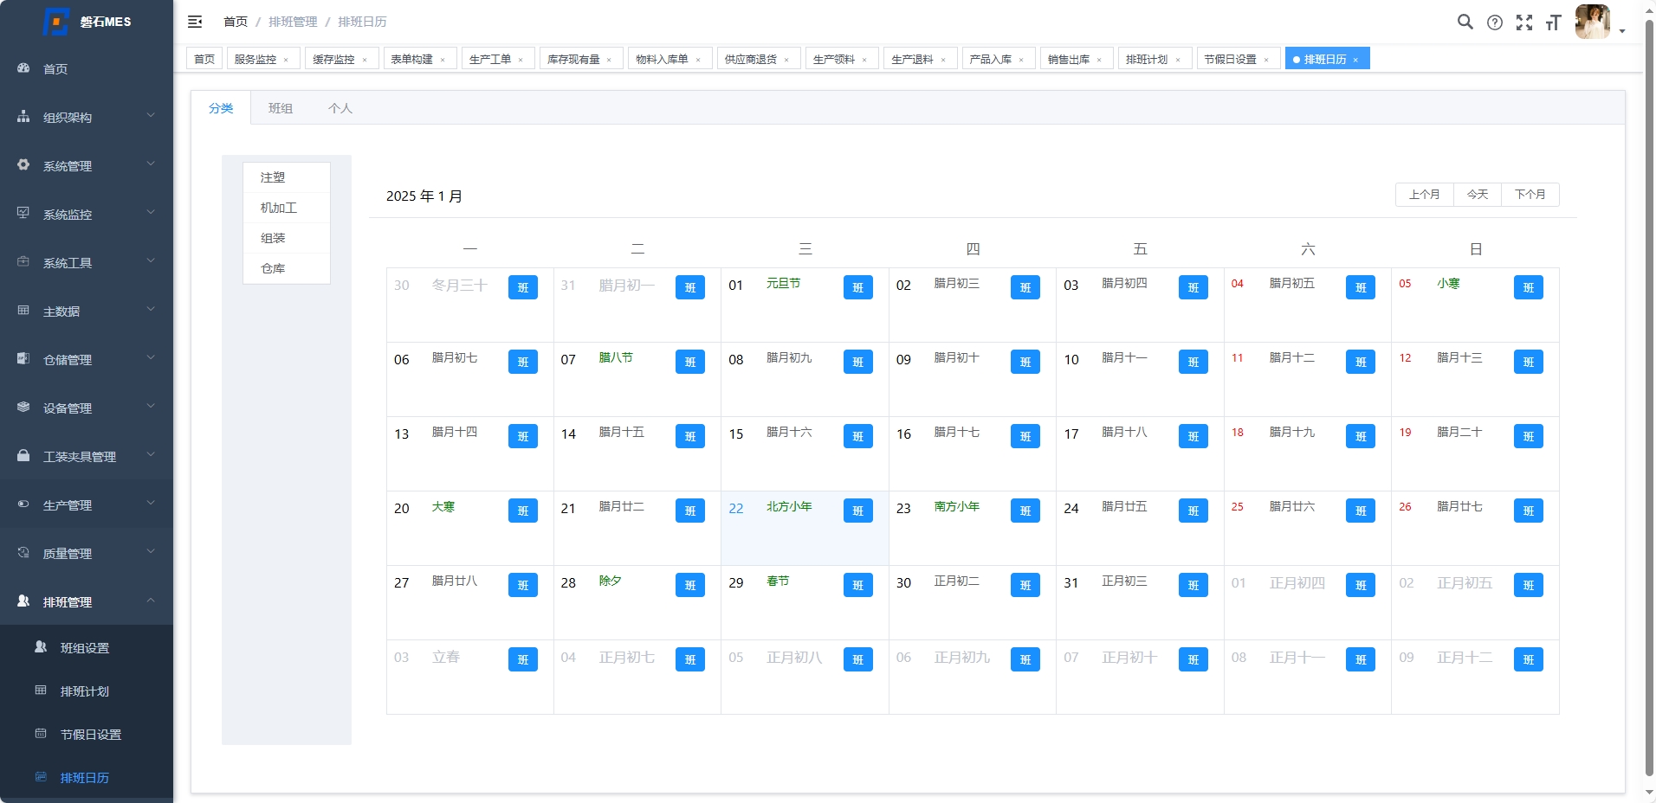
Task: Collapse the 排班管理 sidebar menu
Action: click(x=87, y=601)
